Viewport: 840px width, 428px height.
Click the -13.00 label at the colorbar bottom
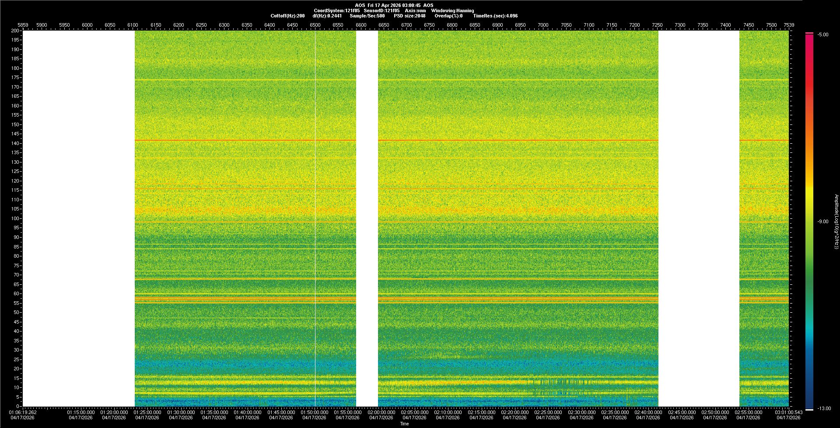[x=824, y=409]
